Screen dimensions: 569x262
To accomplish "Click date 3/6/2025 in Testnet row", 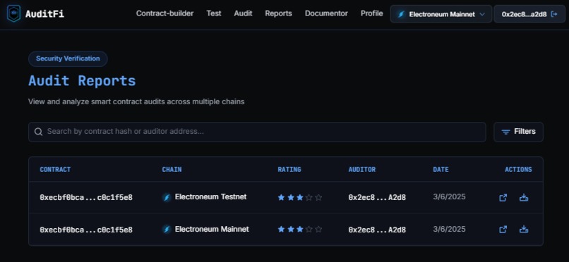I will point(449,197).
